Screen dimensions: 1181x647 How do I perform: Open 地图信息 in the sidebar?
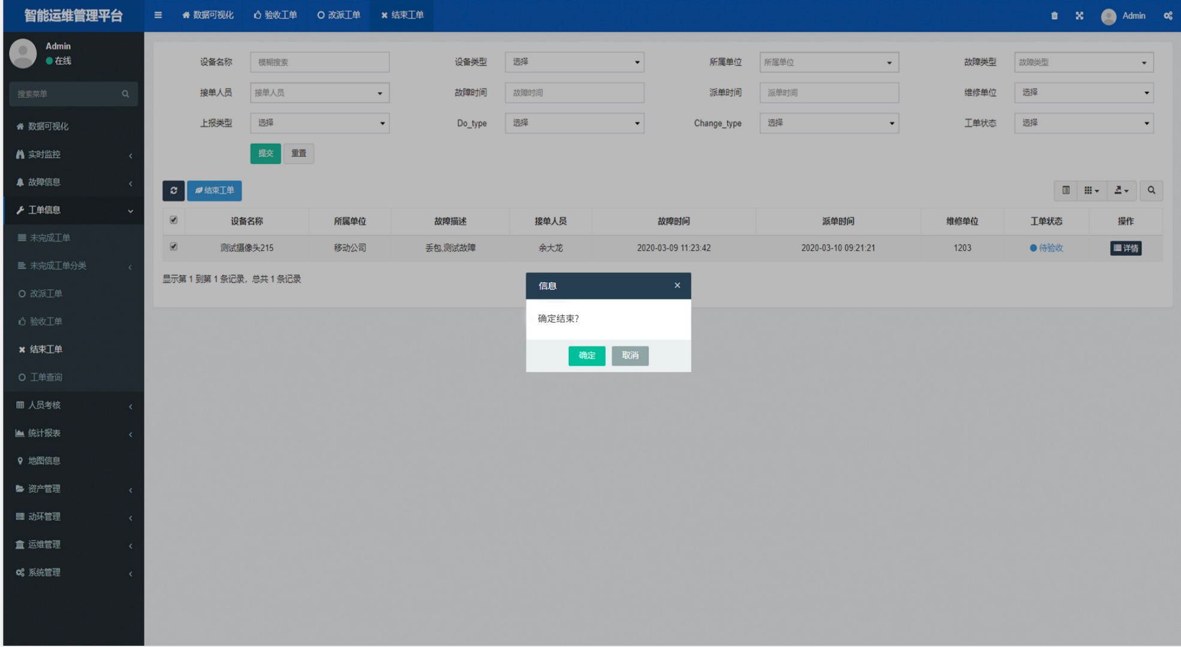point(73,461)
